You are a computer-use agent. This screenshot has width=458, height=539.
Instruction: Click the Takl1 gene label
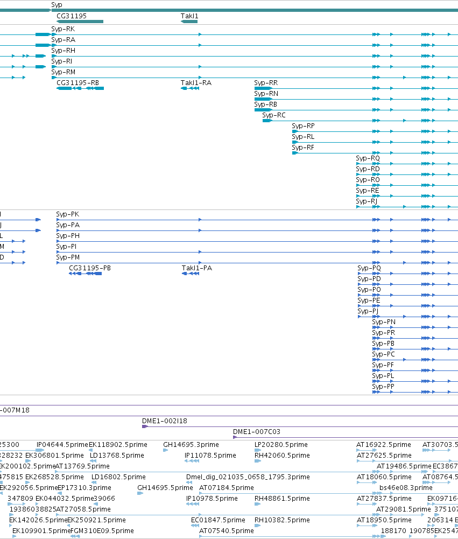pos(189,16)
